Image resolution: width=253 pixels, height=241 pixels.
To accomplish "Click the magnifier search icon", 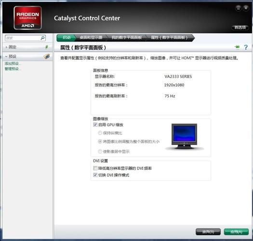I will pos(42,38).
